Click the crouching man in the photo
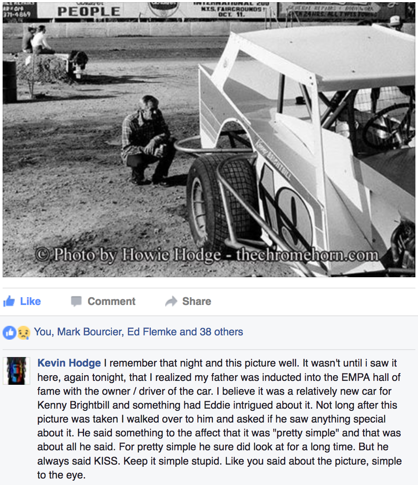The height and width of the screenshot is (485, 418). [148, 141]
